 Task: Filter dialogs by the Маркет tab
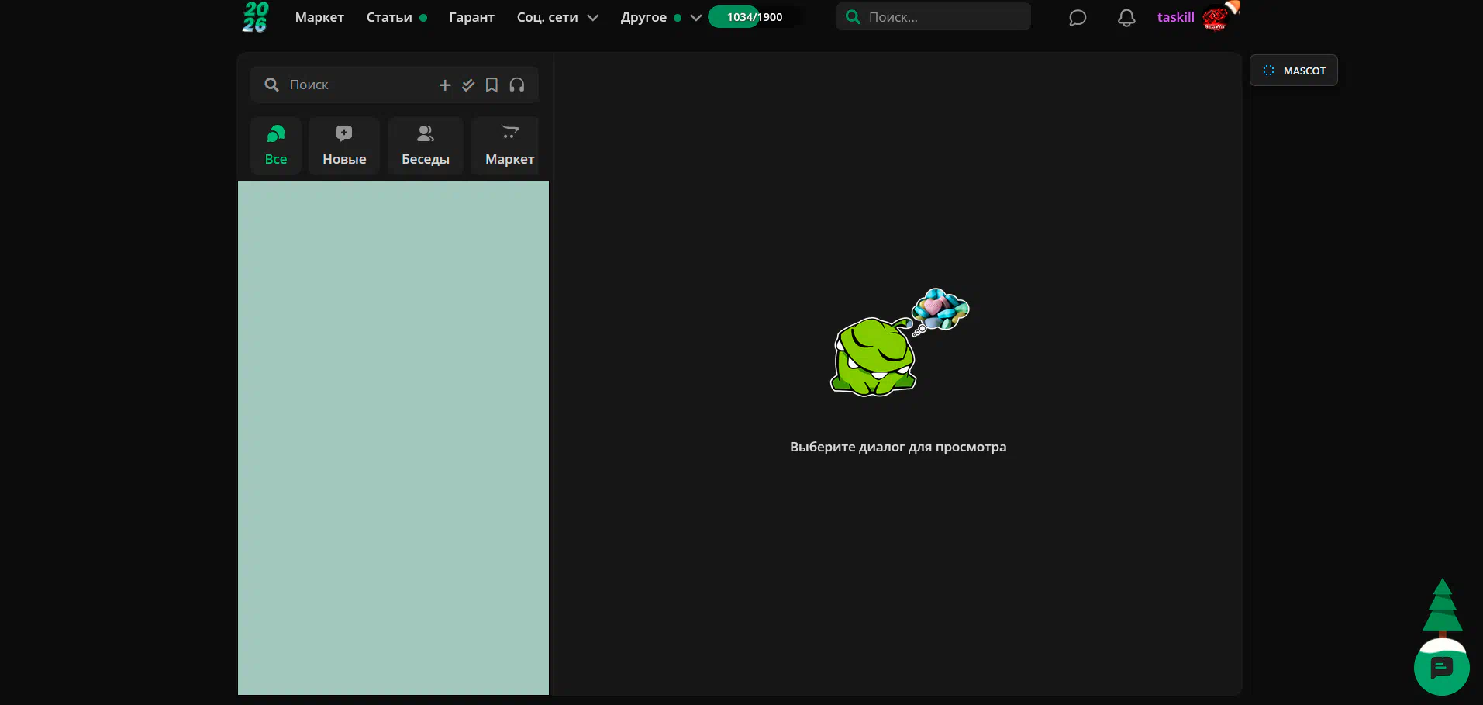coord(509,146)
